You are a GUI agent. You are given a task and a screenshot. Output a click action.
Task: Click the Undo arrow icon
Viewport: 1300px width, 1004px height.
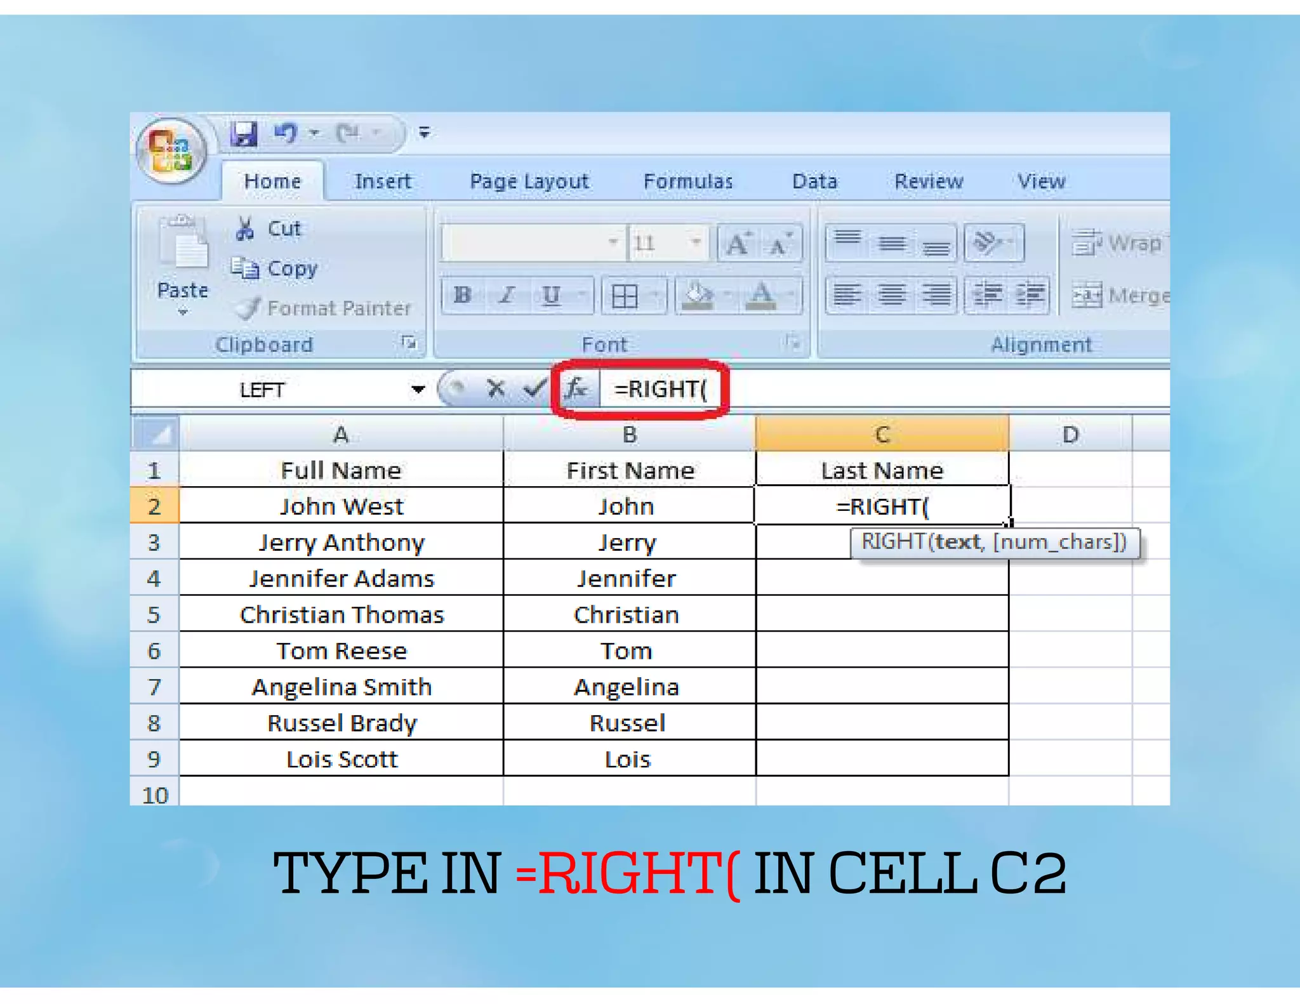(x=286, y=133)
